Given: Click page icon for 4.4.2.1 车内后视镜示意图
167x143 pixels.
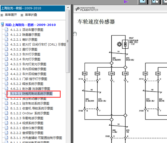Looking at the screenshot, I should point(6,69).
